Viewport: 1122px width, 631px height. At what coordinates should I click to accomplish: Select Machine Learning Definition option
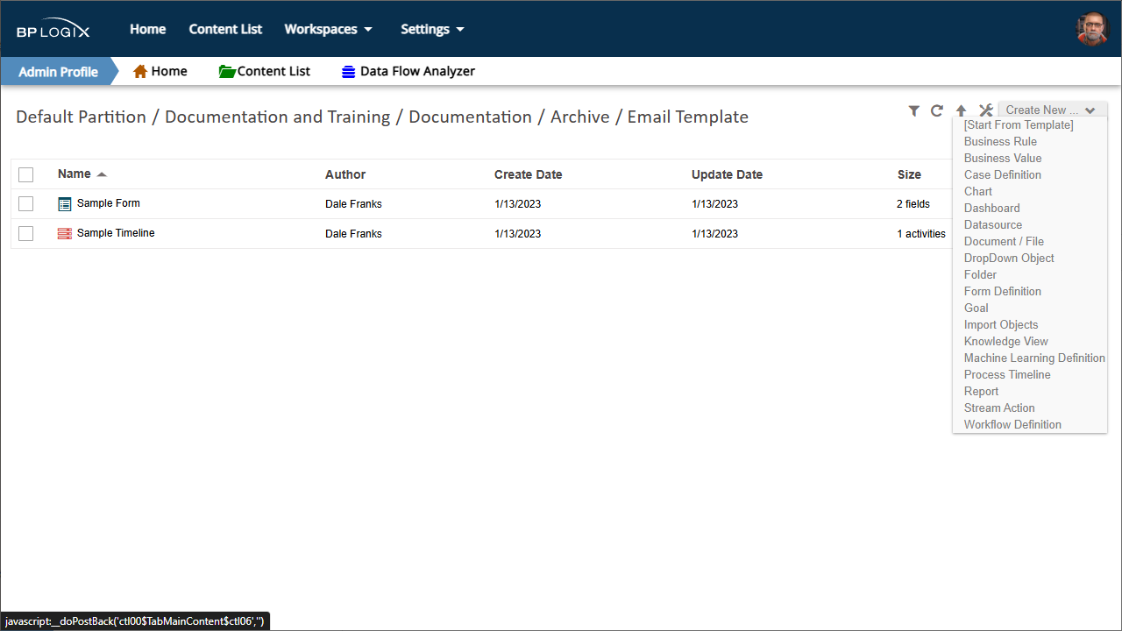coord(1034,358)
